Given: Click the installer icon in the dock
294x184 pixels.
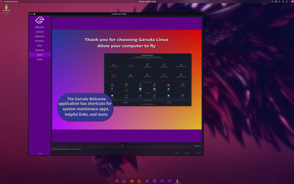Looking at the screenshot, I should click(177, 181).
